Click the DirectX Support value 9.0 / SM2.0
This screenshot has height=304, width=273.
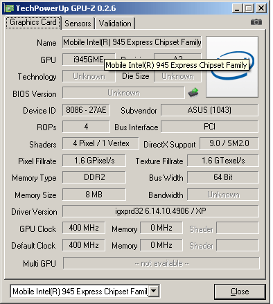229,143
